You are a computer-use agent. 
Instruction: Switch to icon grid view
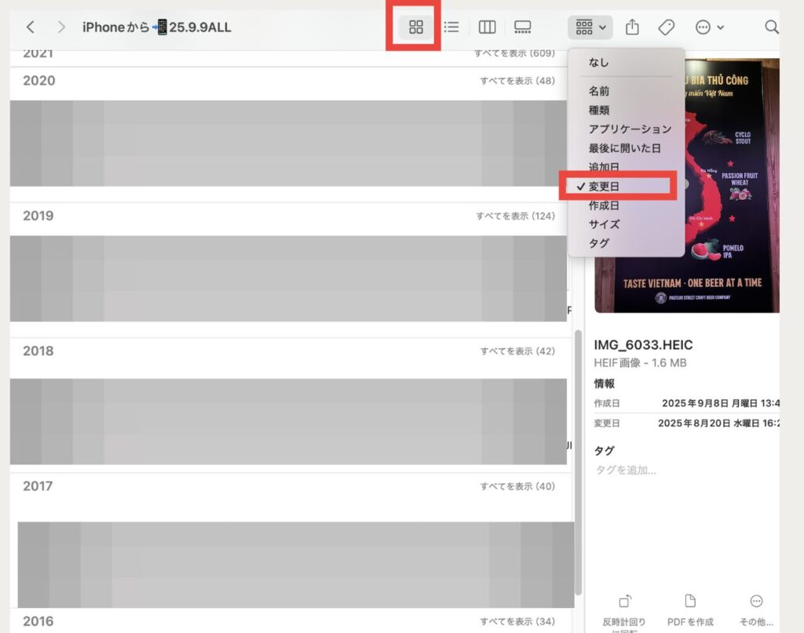[416, 27]
